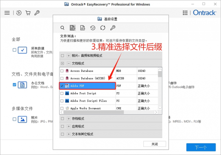Expand the 存档格式 group
Screen dimensions: 221x155
69,119
